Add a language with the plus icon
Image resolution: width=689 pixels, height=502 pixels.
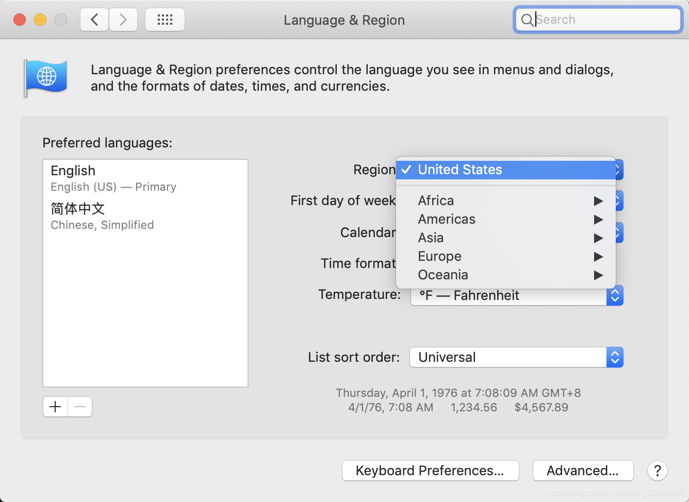55,407
